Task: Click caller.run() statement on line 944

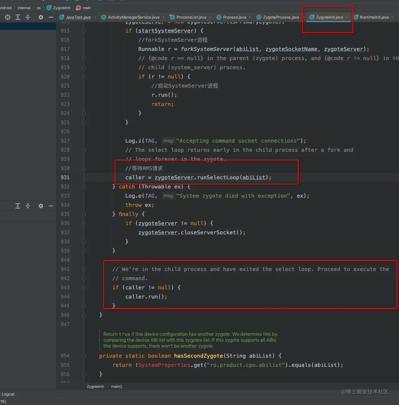Action: (x=146, y=297)
